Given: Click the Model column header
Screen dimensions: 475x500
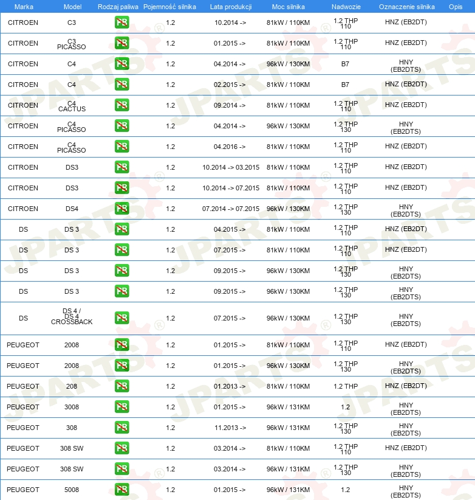Looking at the screenshot, I should pyautogui.click(x=73, y=7).
